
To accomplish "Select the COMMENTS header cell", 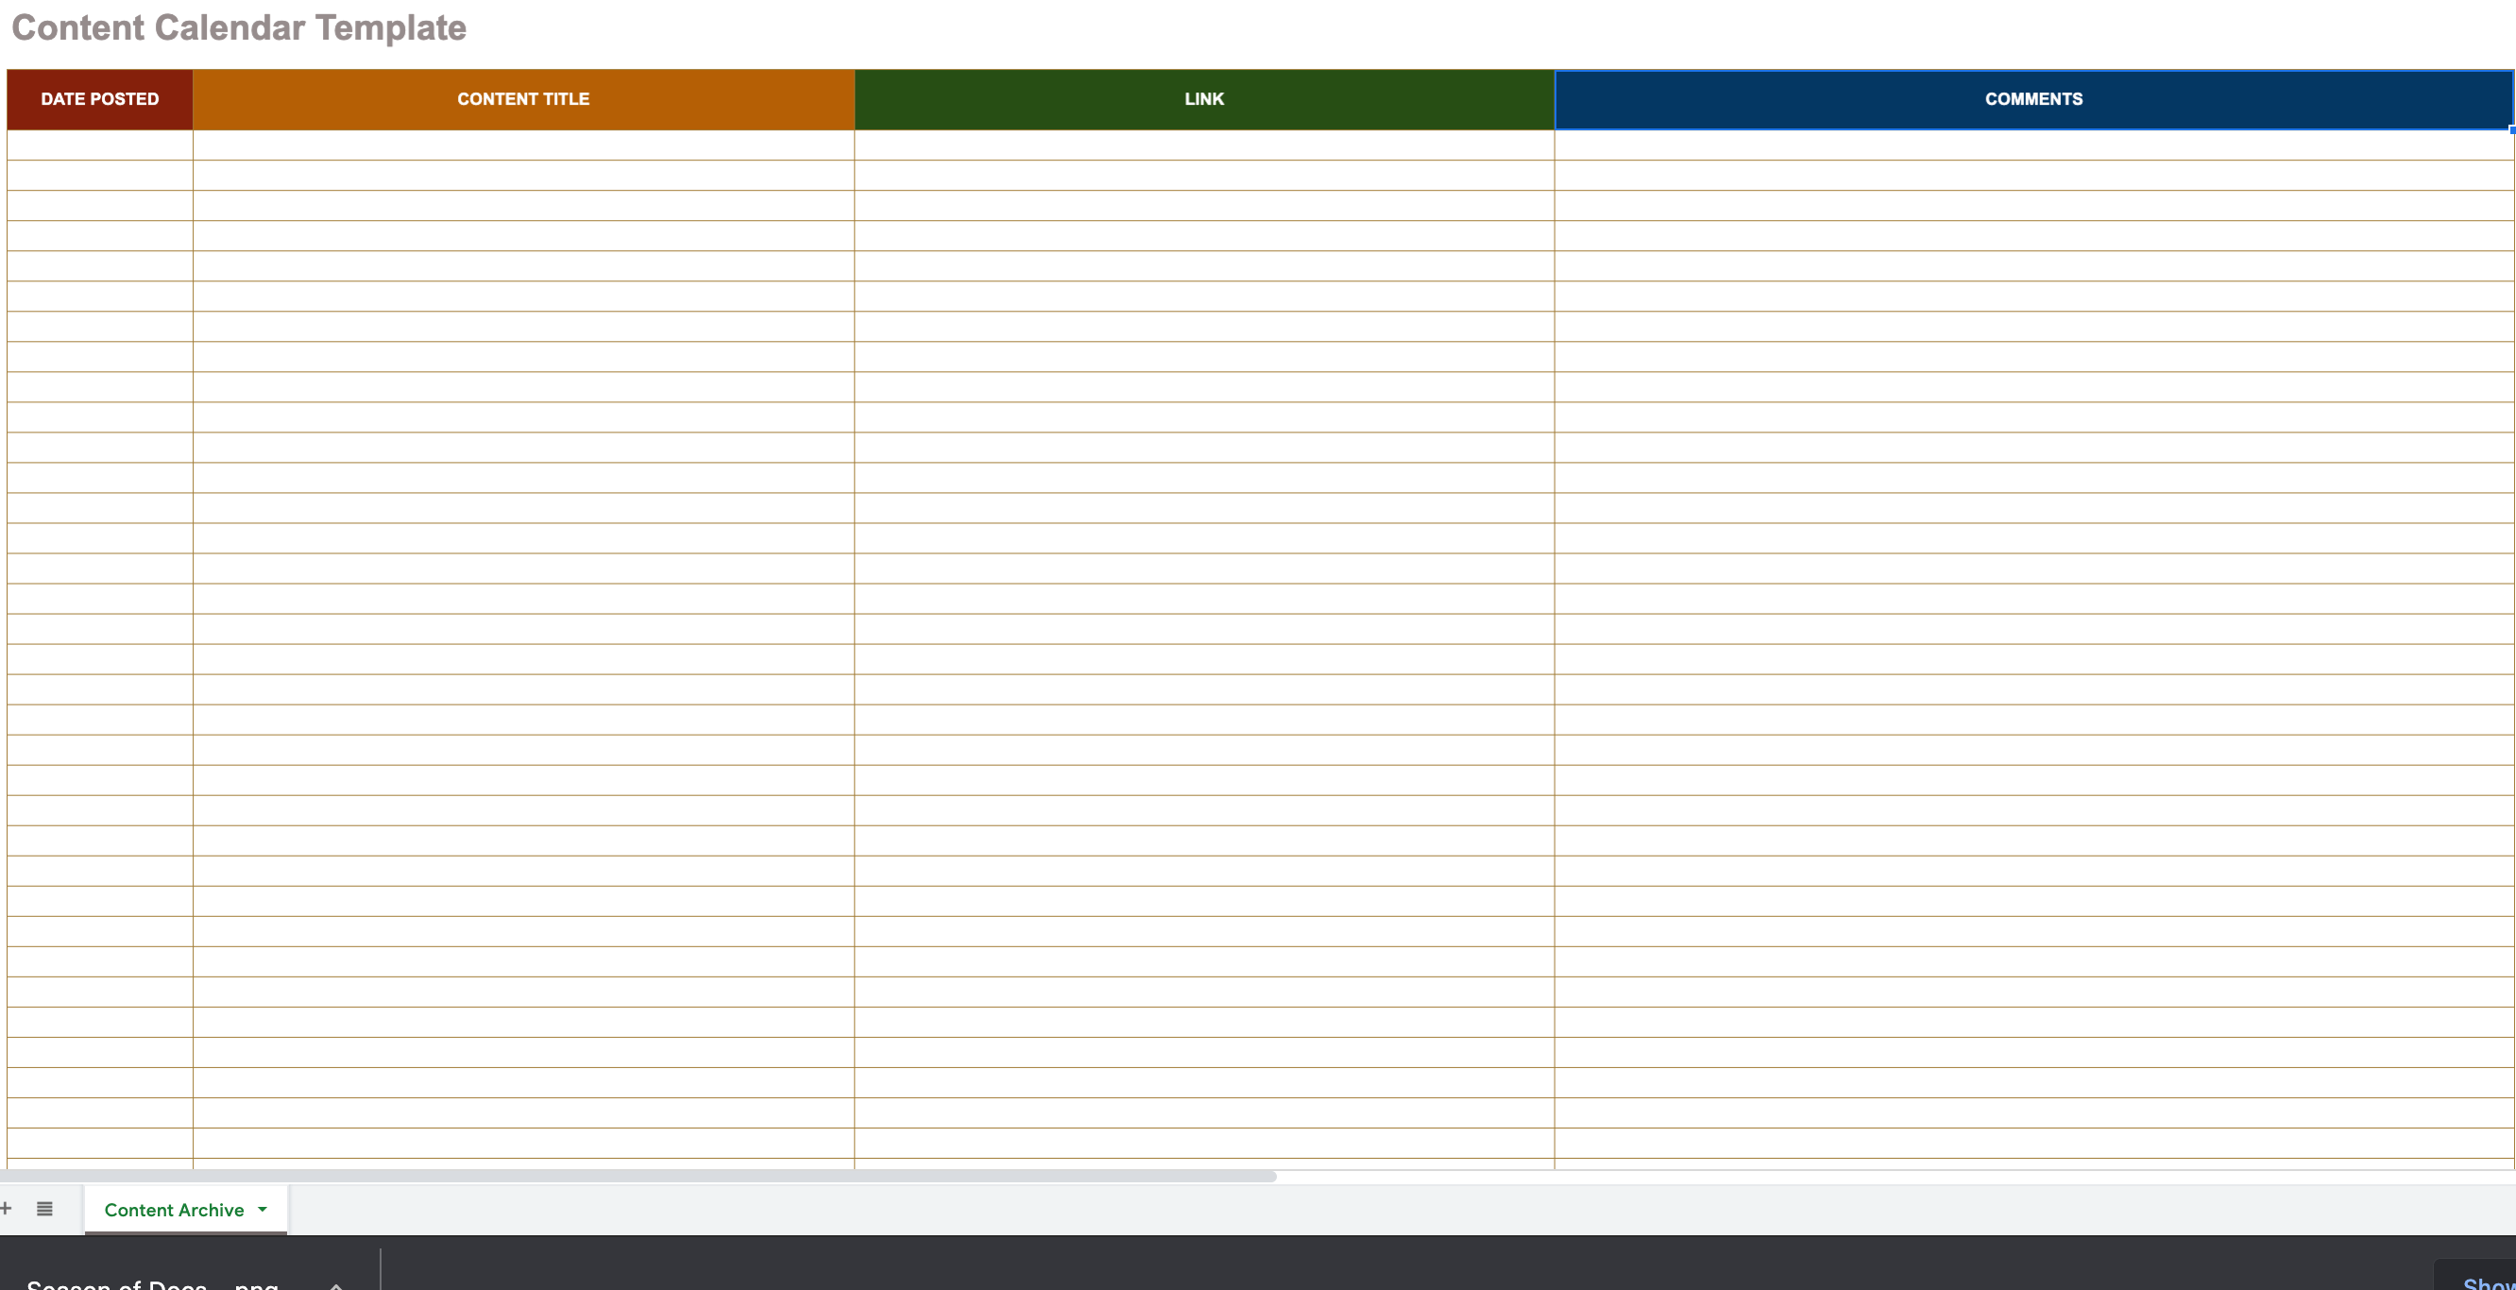I will click(x=2033, y=98).
